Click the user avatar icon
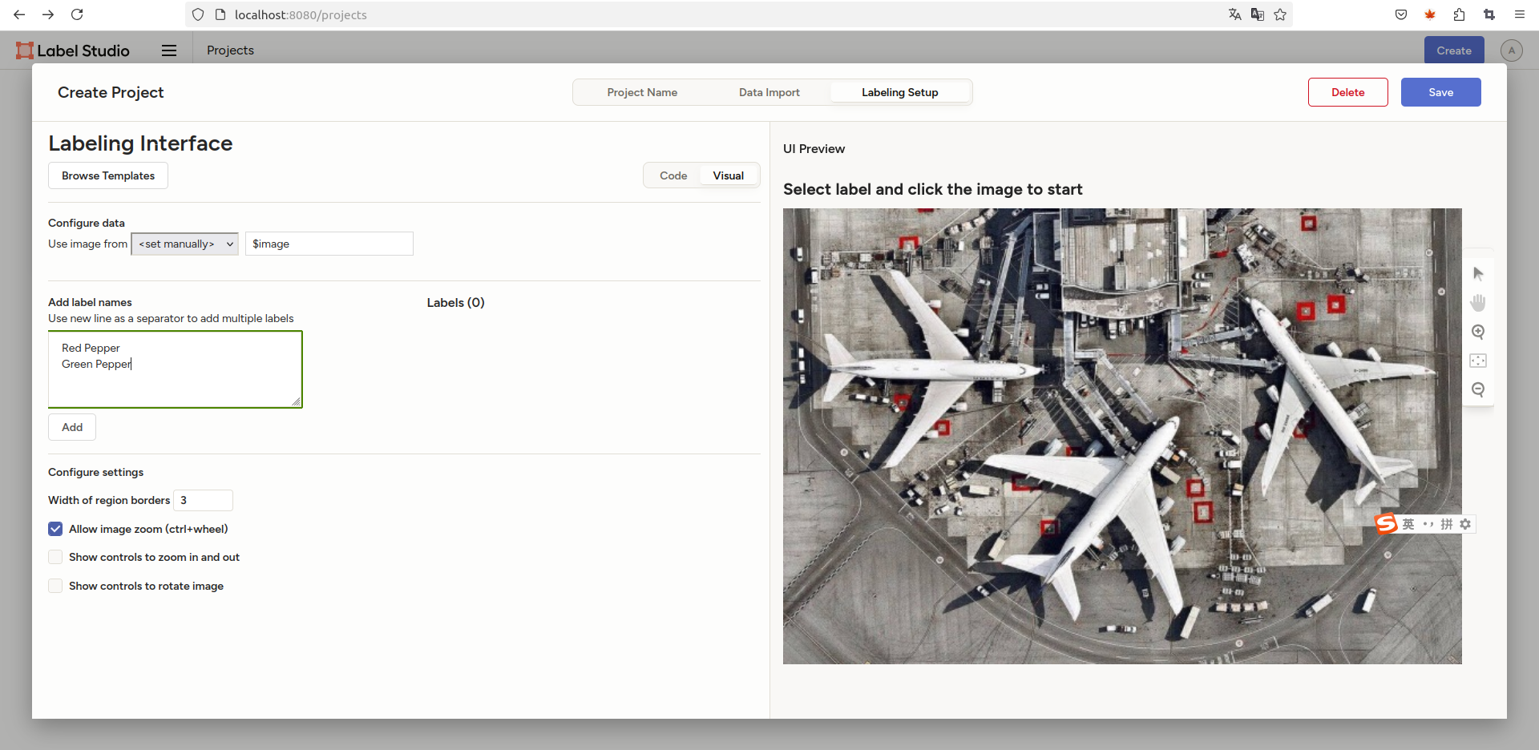The image size is (1539, 750). 1511,50
